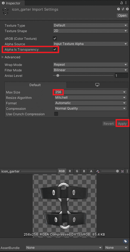Image resolution: width=130 pixels, height=252 pixels.
Task: Expand the Advanced section
Action: point(2,57)
